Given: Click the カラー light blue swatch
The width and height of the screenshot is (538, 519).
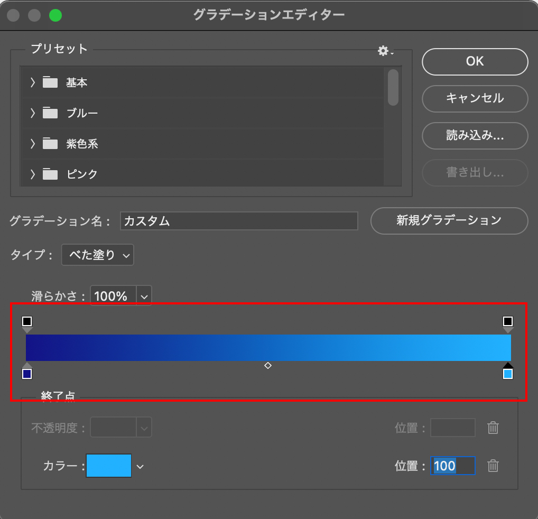Looking at the screenshot, I should (x=109, y=466).
